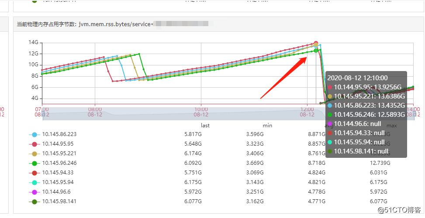
Task: Click the red peak data point at 12:10
Action: tap(316, 43)
